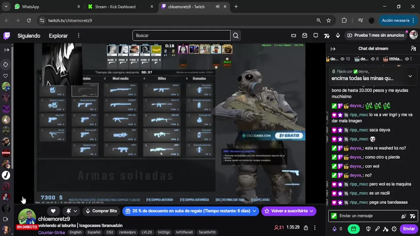The image size is (420, 236).
Task: Open Acción necesaria Chrome menu
Action: click(x=399, y=20)
